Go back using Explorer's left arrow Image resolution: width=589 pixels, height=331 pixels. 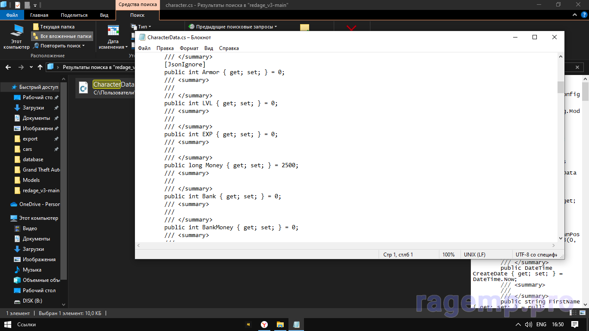tap(8, 67)
